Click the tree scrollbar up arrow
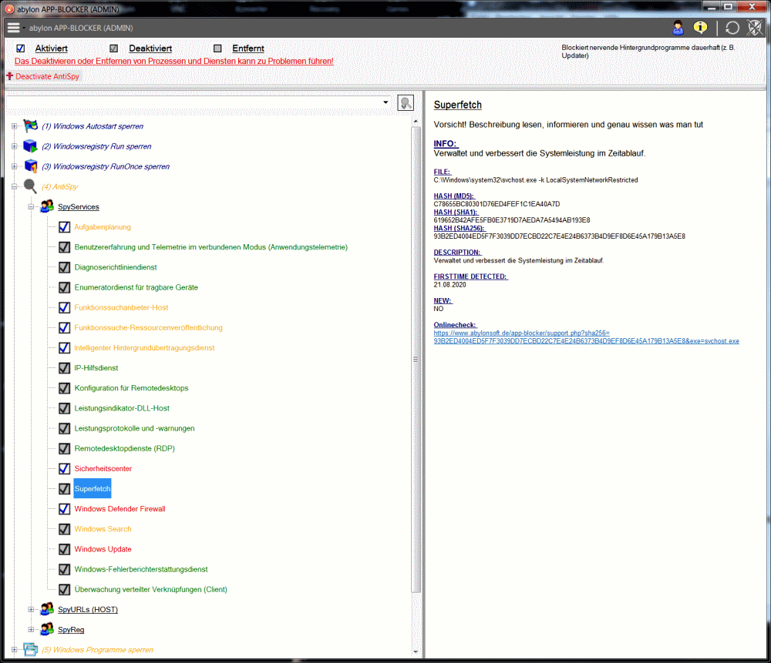Viewport: 771px width, 663px height. coord(416,121)
